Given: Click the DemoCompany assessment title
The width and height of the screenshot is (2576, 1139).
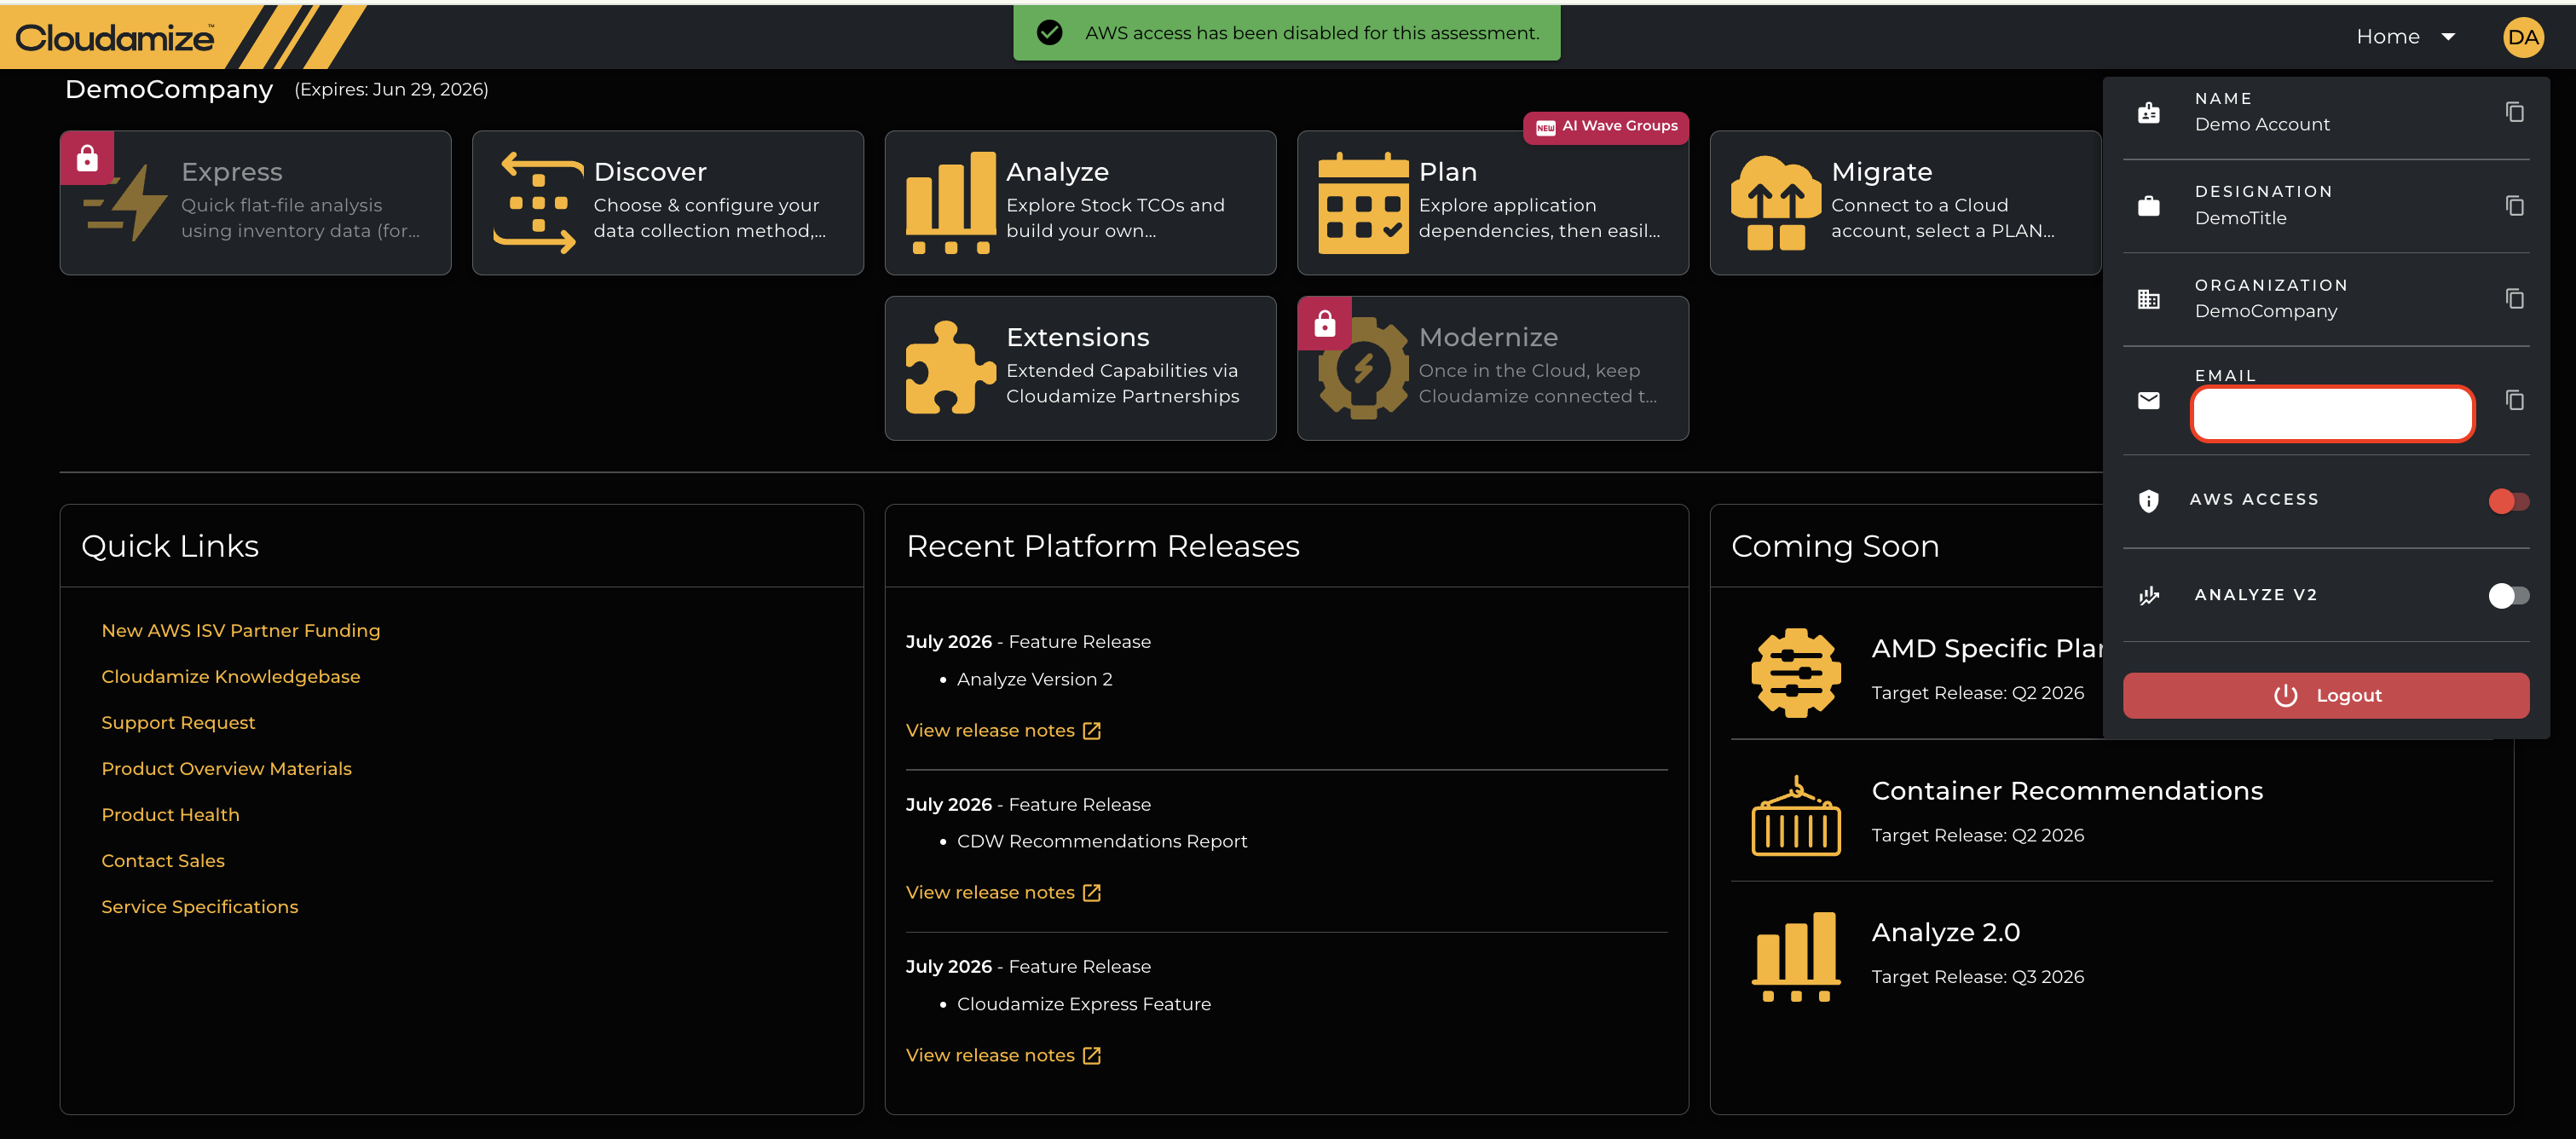Looking at the screenshot, I should (168, 89).
